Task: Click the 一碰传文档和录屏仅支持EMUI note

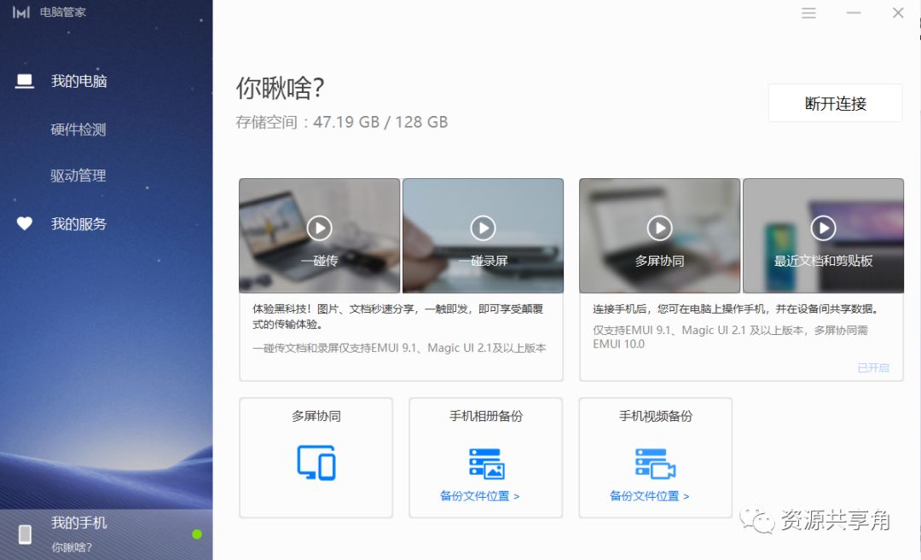Action: tap(399, 348)
